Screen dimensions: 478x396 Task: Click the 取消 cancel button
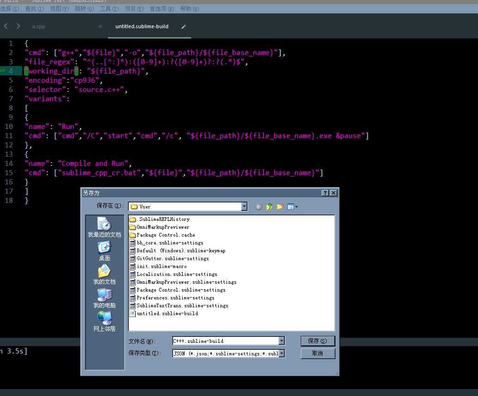coord(317,353)
